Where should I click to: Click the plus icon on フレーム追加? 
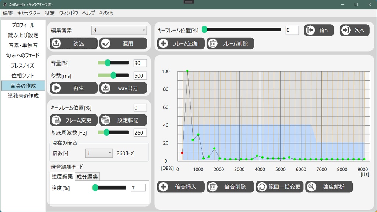tap(163, 43)
